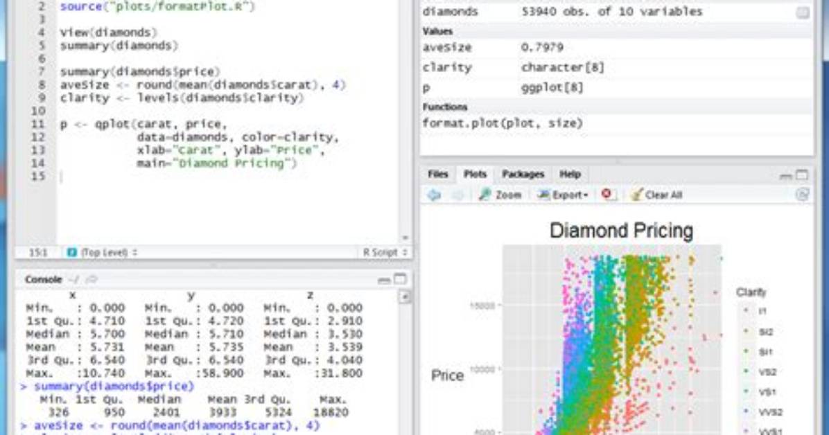Image resolution: width=829 pixels, height=435 pixels.
Task: Click the aveSize assignment on editor line 8
Action: [x=202, y=85]
